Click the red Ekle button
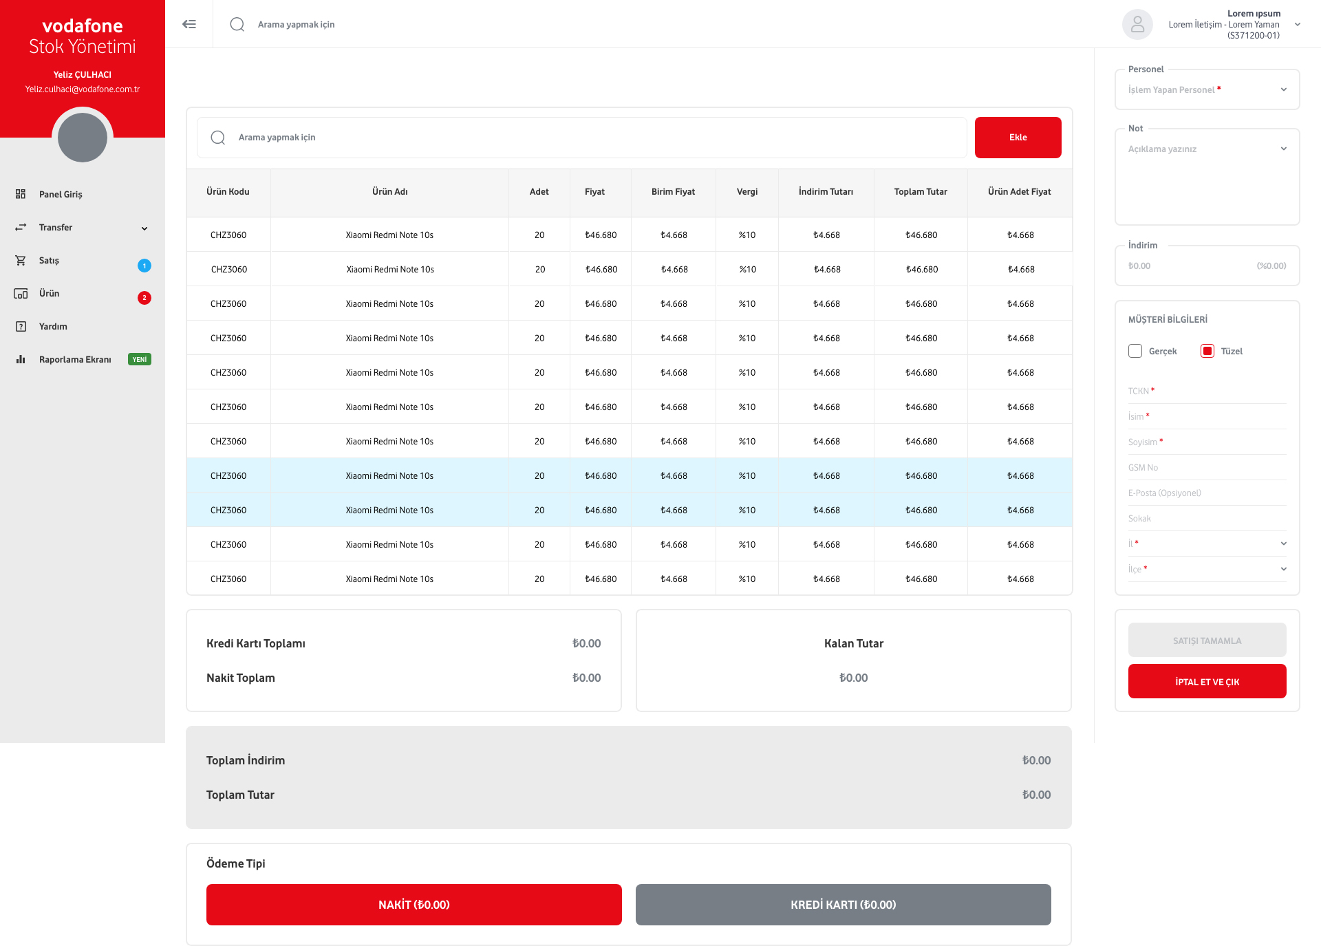Image resolution: width=1321 pixels, height=946 pixels. pos(1018,138)
